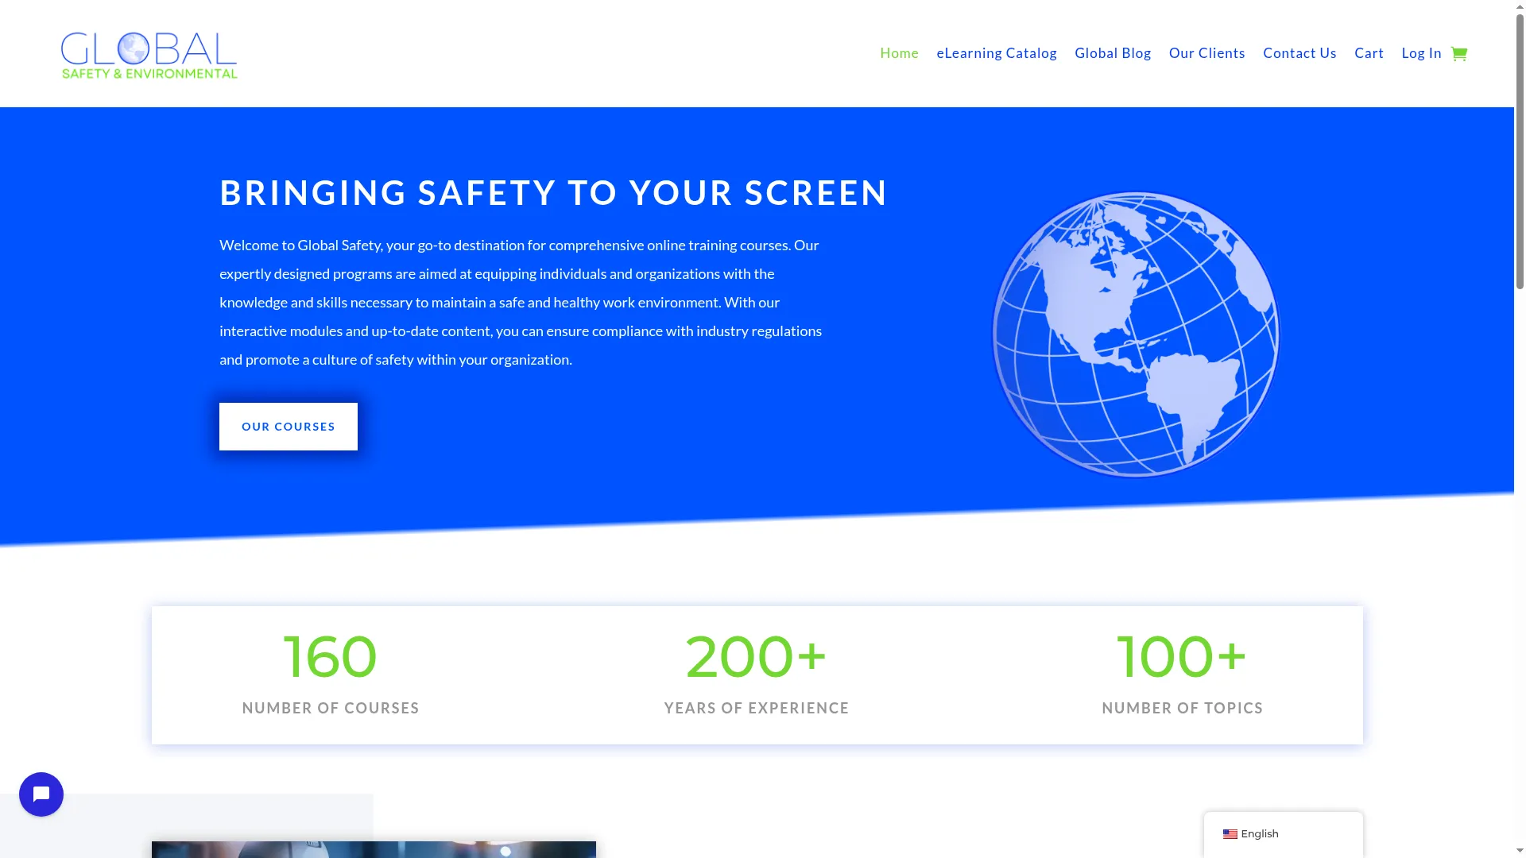
Task: Click the globe illustration in hero
Action: [1136, 334]
